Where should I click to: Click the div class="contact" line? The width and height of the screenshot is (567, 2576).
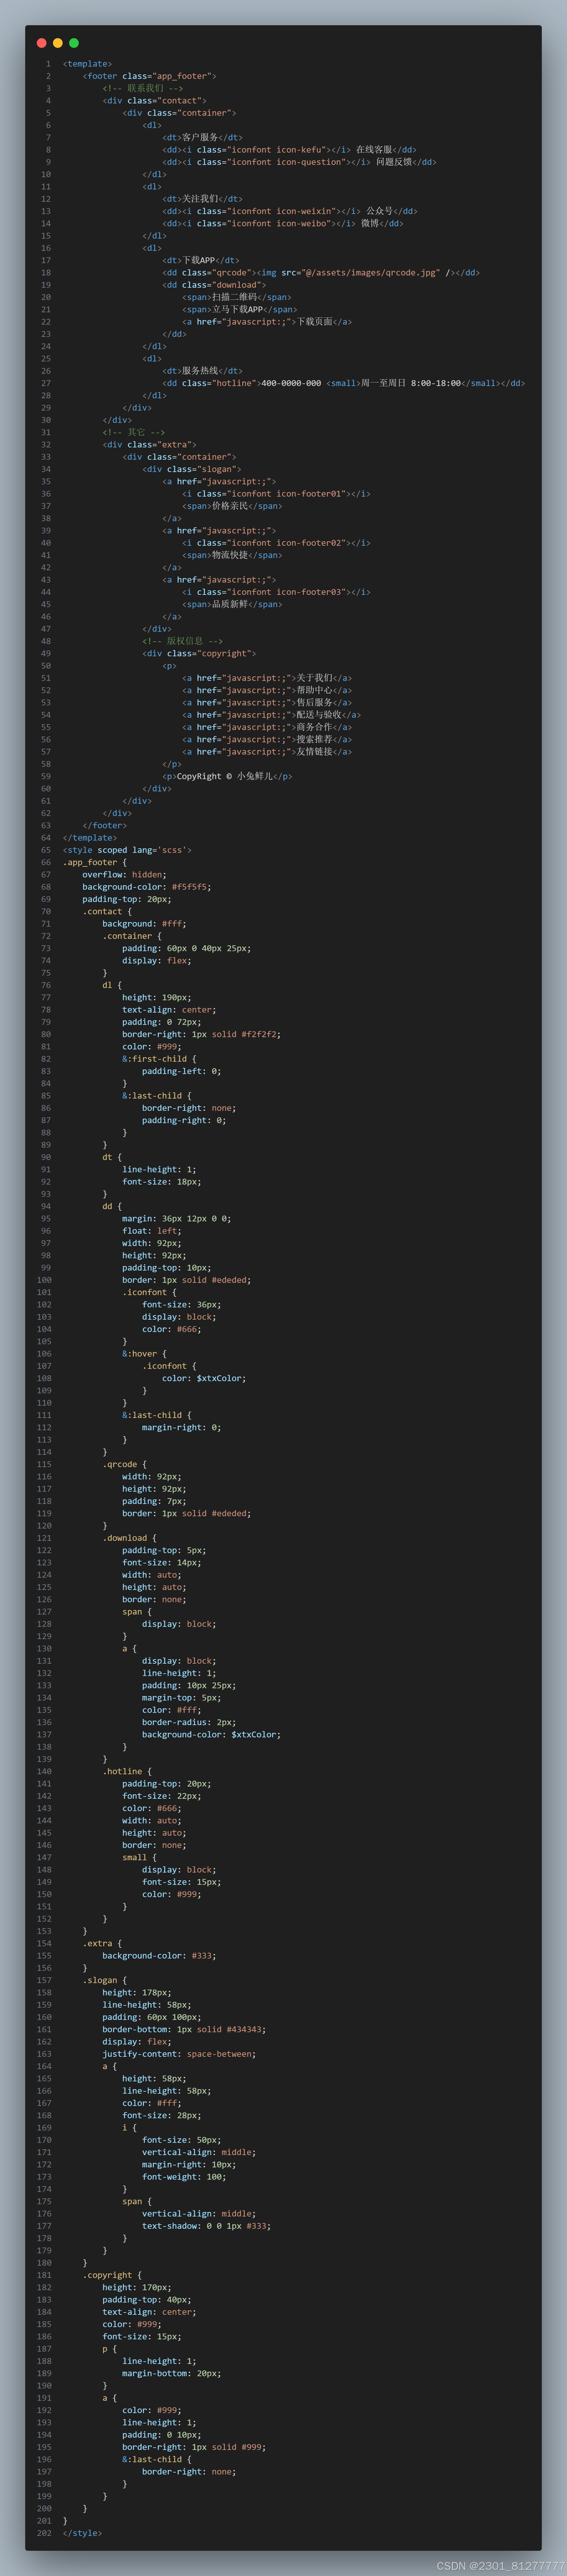(x=155, y=101)
